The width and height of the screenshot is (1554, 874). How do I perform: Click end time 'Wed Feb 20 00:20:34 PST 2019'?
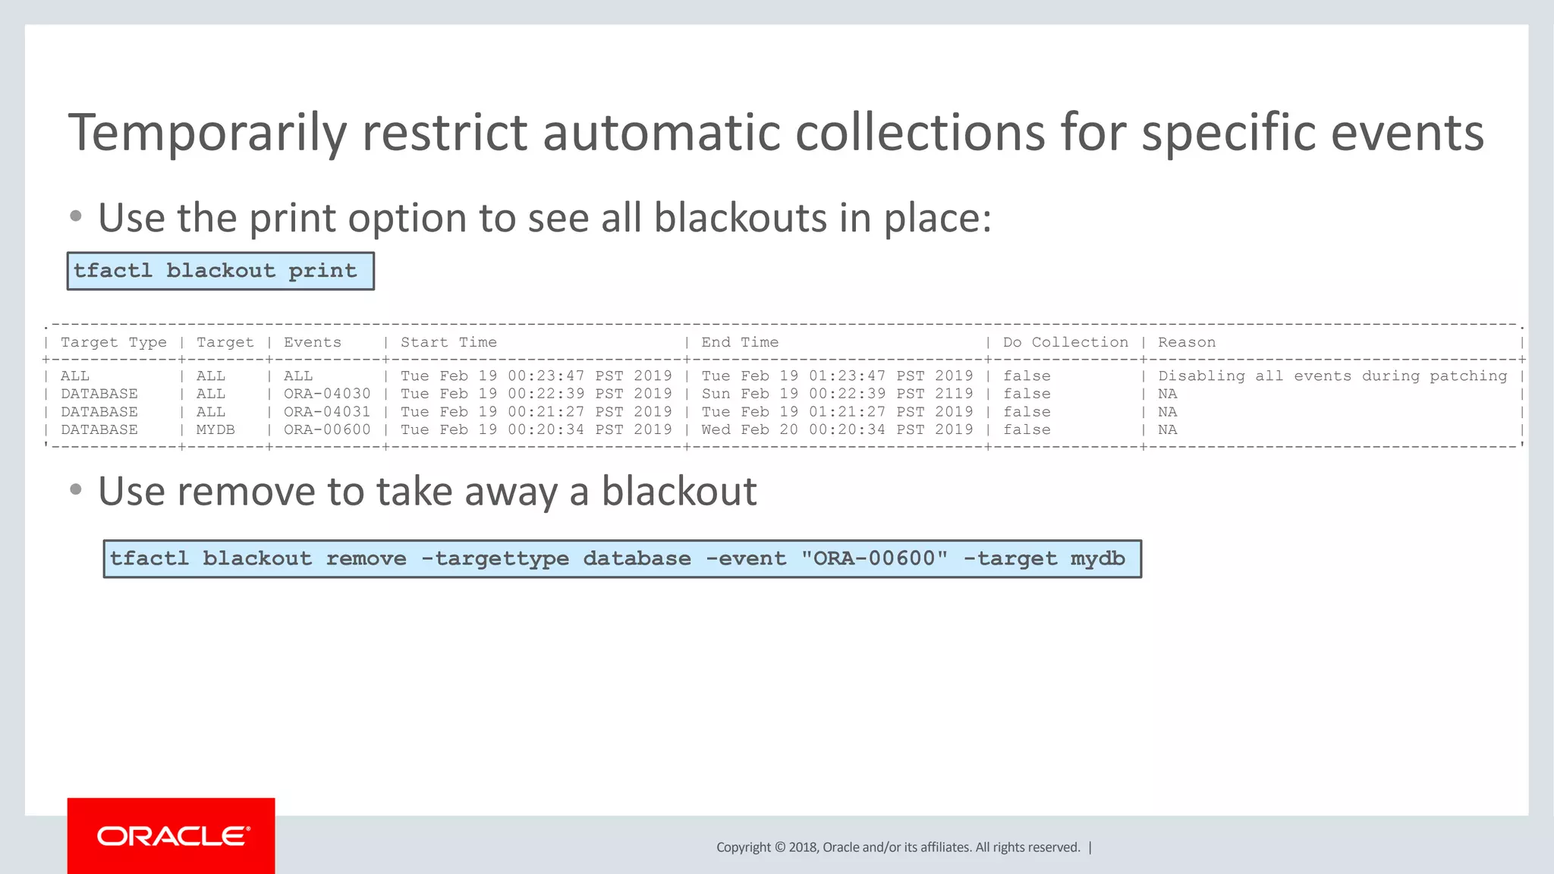click(837, 429)
